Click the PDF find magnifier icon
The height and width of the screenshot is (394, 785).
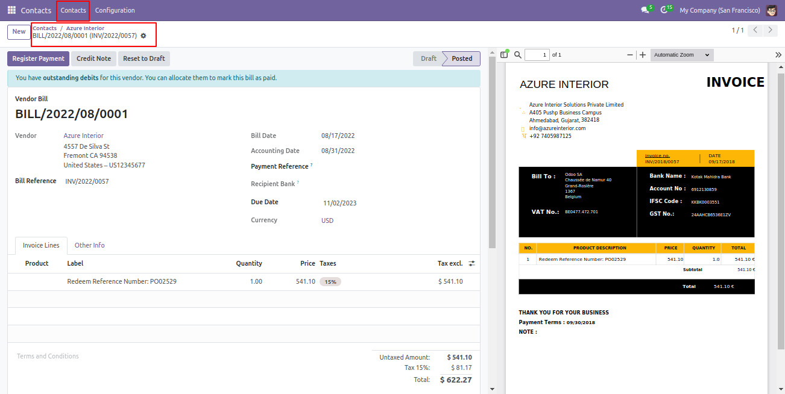coord(518,55)
